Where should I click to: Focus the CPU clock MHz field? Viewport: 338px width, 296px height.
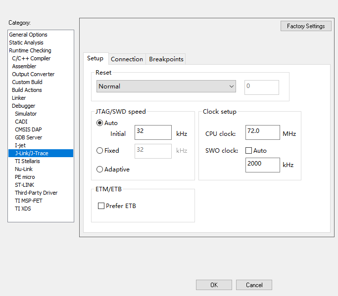pos(262,132)
